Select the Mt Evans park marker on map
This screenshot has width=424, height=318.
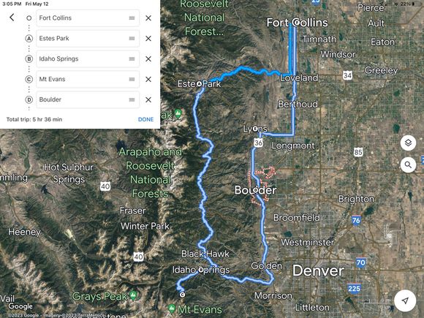171,308
